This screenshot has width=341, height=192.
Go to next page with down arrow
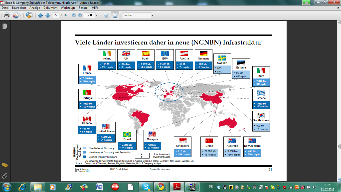tap(48, 15)
